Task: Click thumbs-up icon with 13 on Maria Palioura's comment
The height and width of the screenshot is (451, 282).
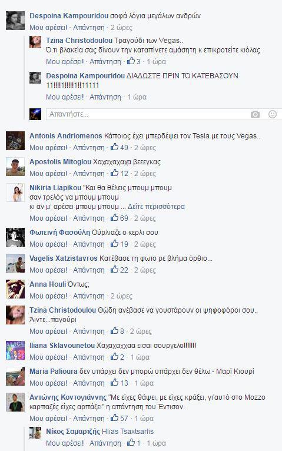Action: [114, 383]
